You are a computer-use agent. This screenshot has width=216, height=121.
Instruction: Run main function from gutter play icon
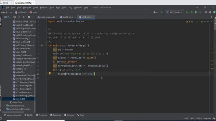(42, 46)
